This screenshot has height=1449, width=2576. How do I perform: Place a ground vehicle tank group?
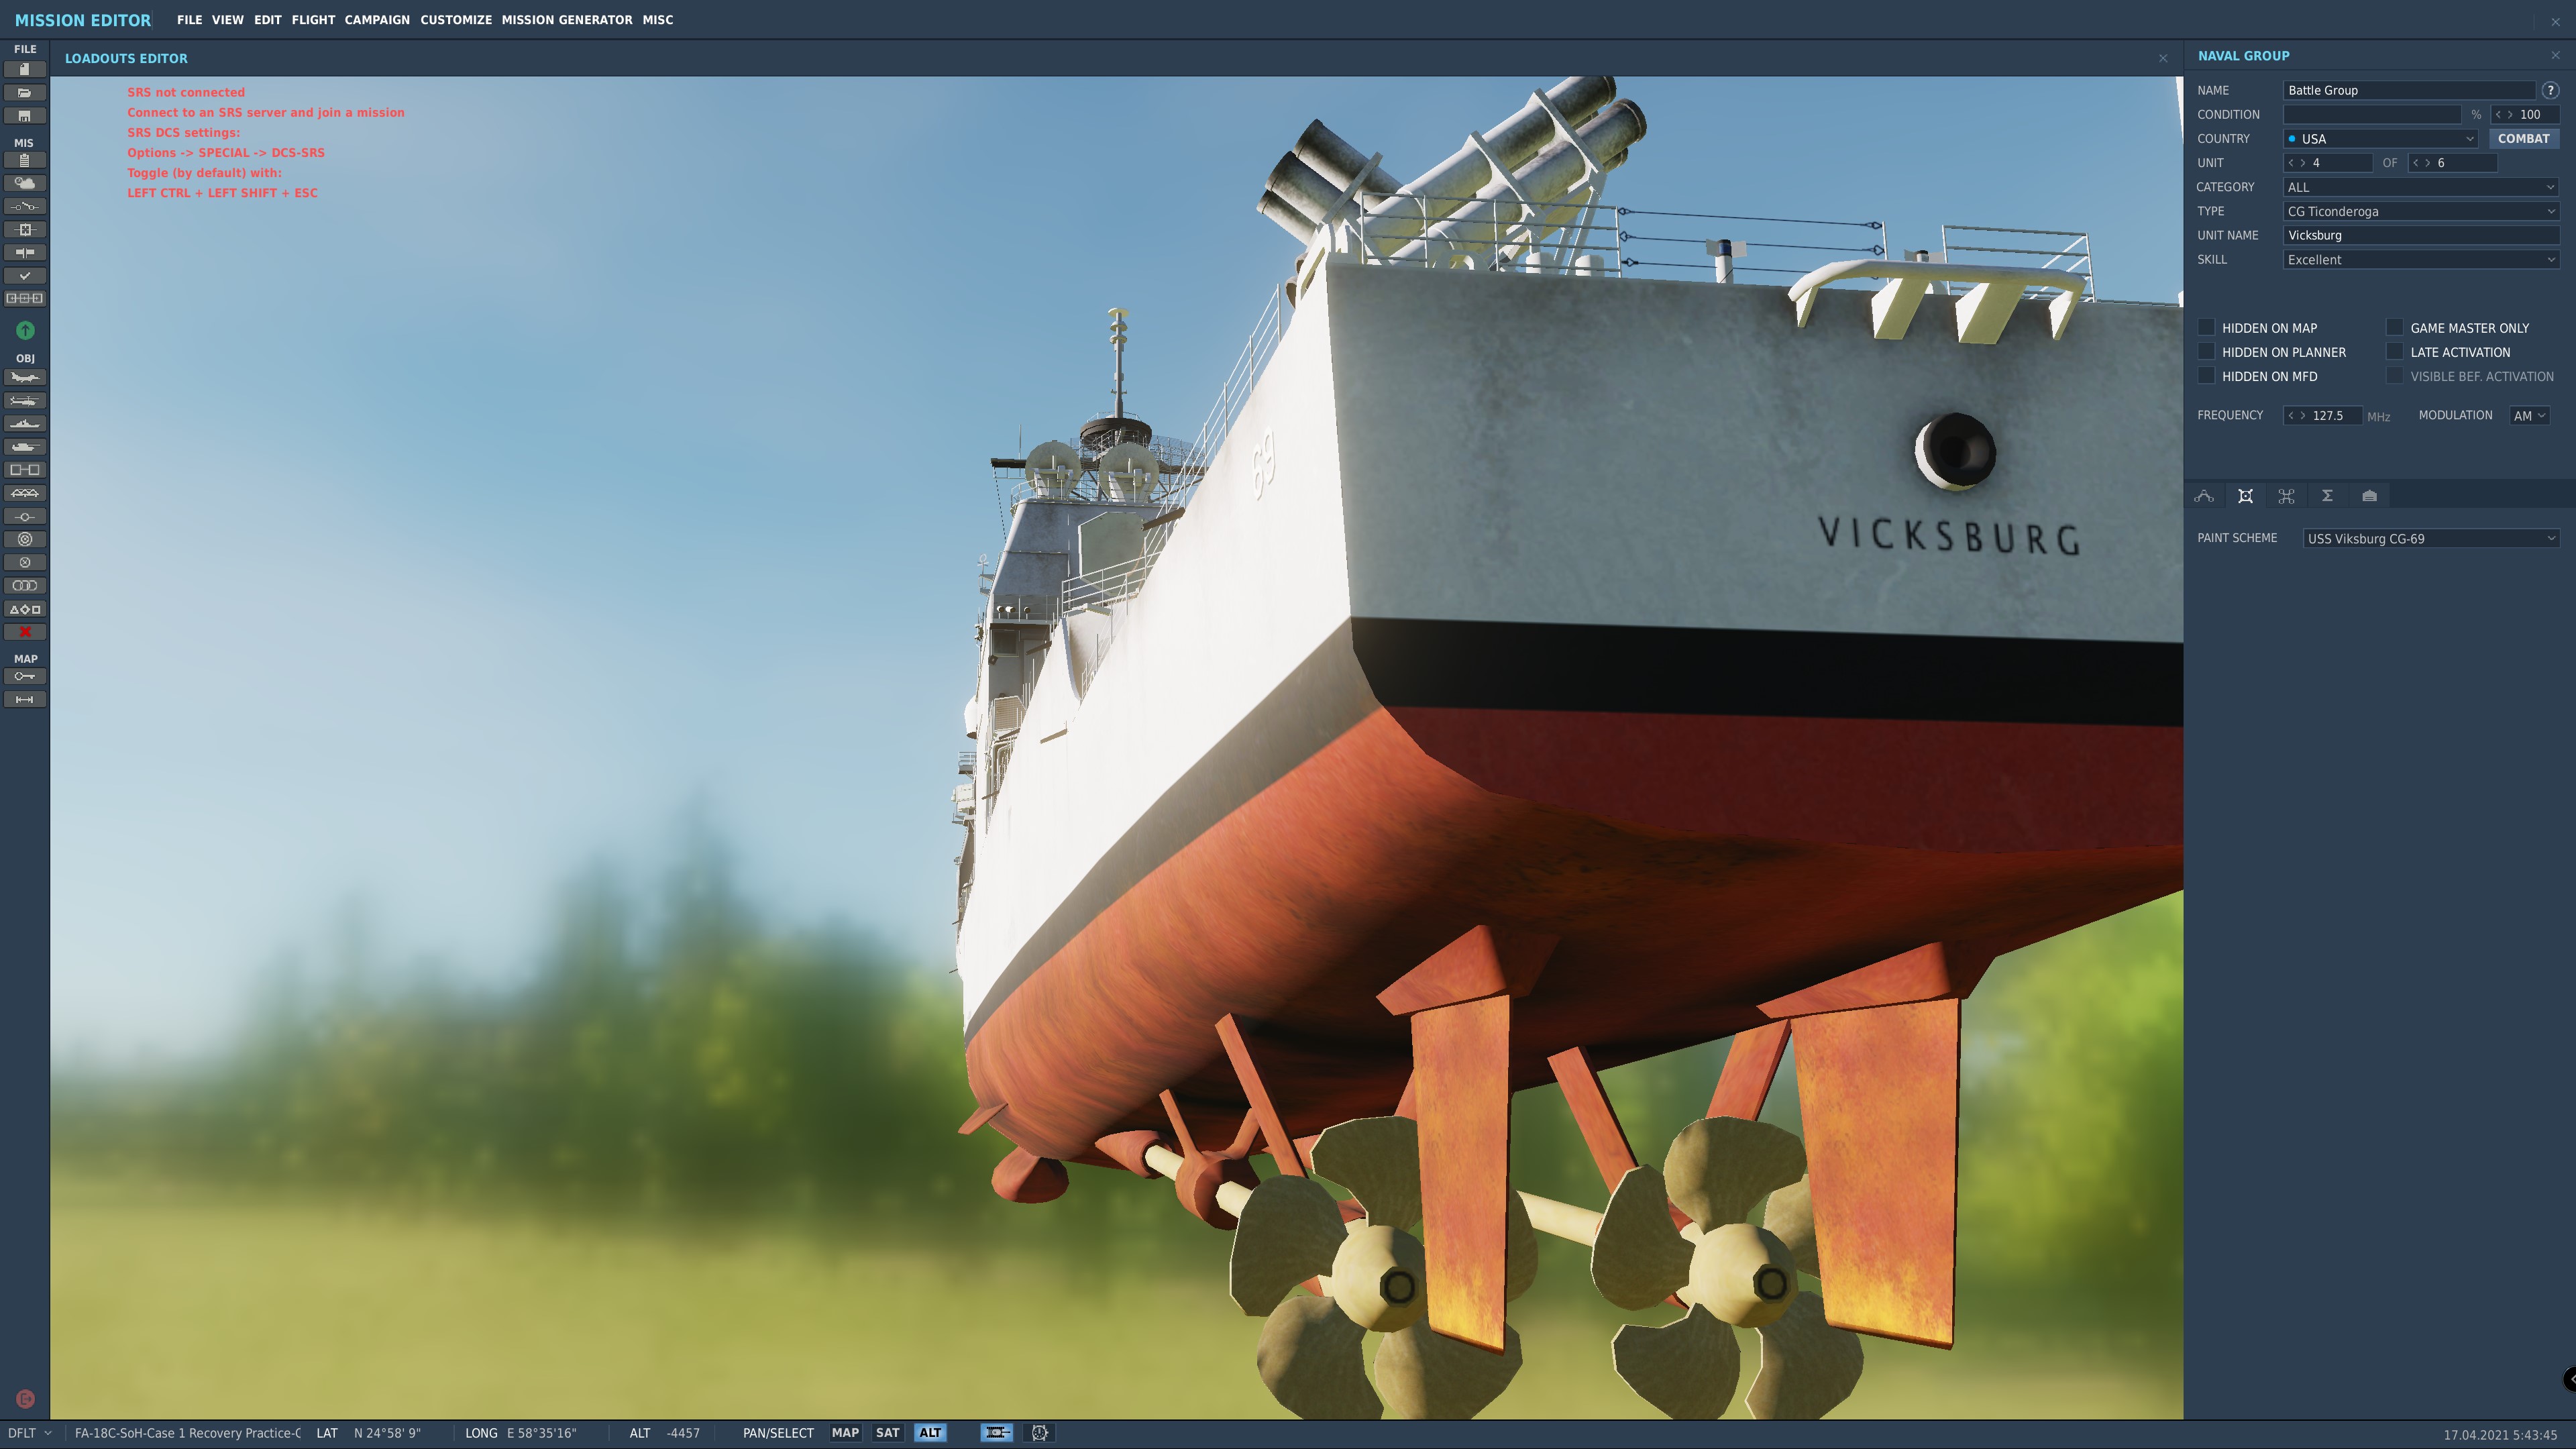pos(25,447)
